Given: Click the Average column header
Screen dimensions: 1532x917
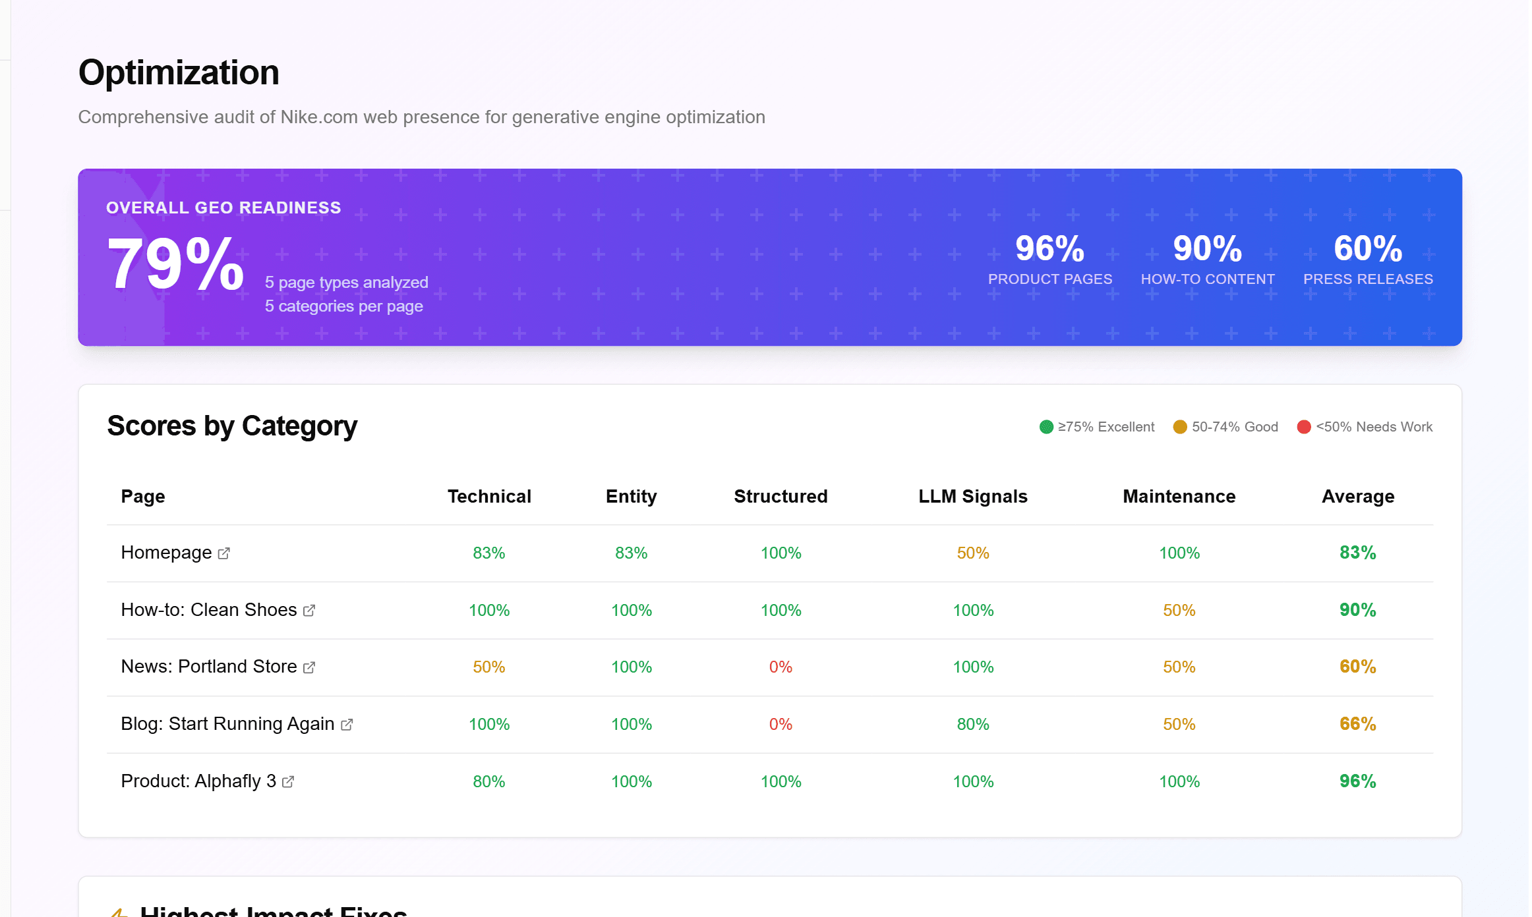Looking at the screenshot, I should click(1357, 497).
